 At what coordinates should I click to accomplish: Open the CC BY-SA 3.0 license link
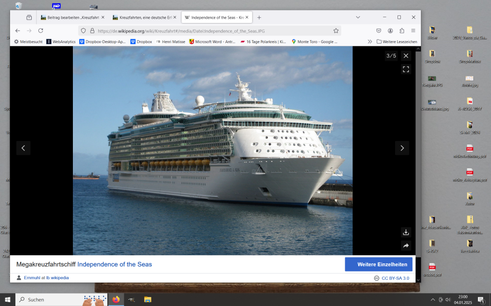tap(395, 278)
